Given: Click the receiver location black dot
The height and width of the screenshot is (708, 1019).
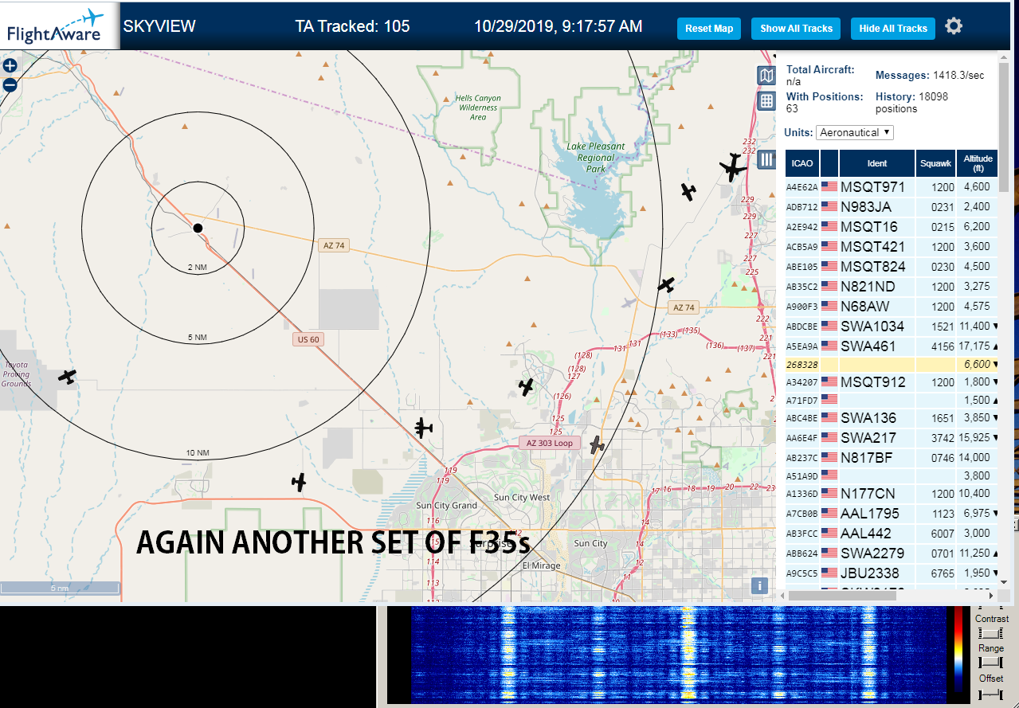Looking at the screenshot, I should [198, 228].
